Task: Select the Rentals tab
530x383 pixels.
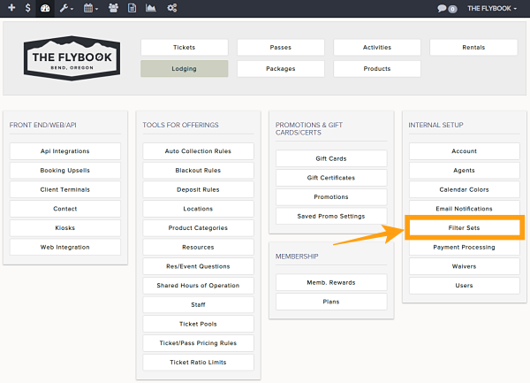Action: pos(473,48)
